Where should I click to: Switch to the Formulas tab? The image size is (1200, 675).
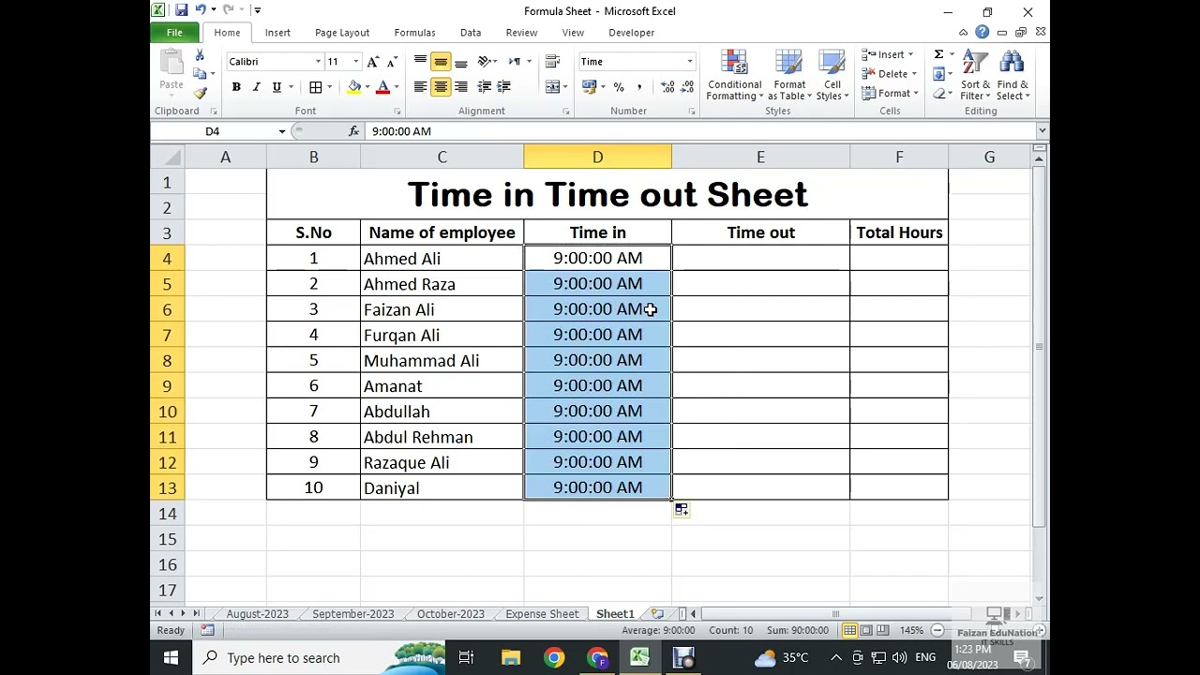coord(414,33)
